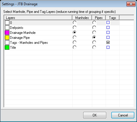Click the yellow Drainage Pipe color swatch
Image resolution: width=137 pixels, height=122 pixels.
(7, 38)
